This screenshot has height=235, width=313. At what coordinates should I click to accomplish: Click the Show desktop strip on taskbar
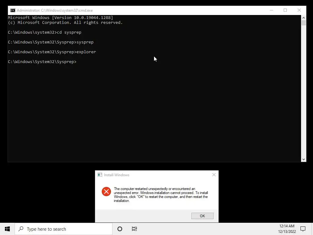coord(312,229)
